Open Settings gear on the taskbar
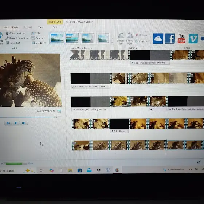Viewport: 204px width, 204px height. click(x=99, y=170)
